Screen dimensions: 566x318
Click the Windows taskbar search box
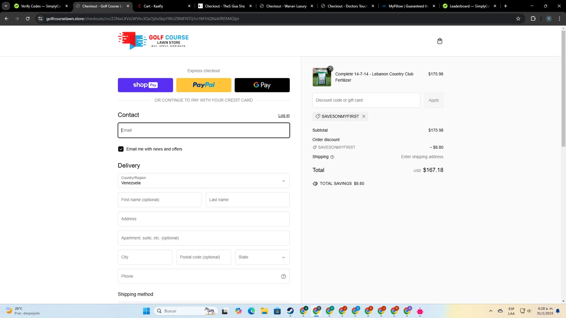coord(185,311)
